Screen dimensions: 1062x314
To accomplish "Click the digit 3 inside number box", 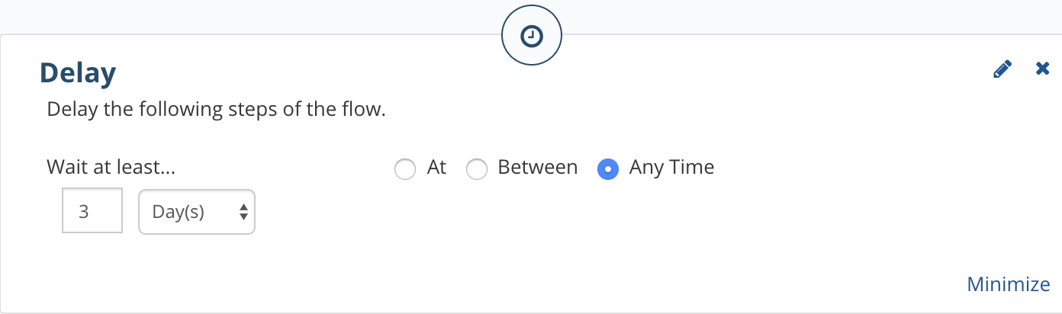I will (84, 212).
